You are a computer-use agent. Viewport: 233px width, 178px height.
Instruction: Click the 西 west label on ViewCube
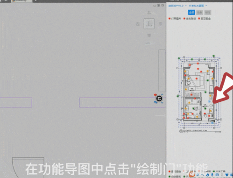tap(138, 24)
